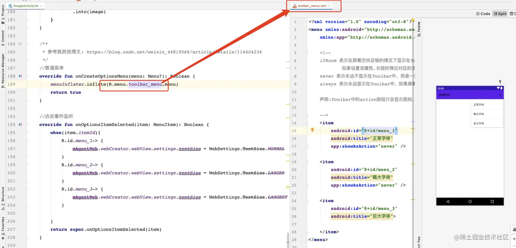Screen dimensions: 516x248
Task: Collapse the onCreateOptionsMenu function at line 188
Action: click(27, 76)
